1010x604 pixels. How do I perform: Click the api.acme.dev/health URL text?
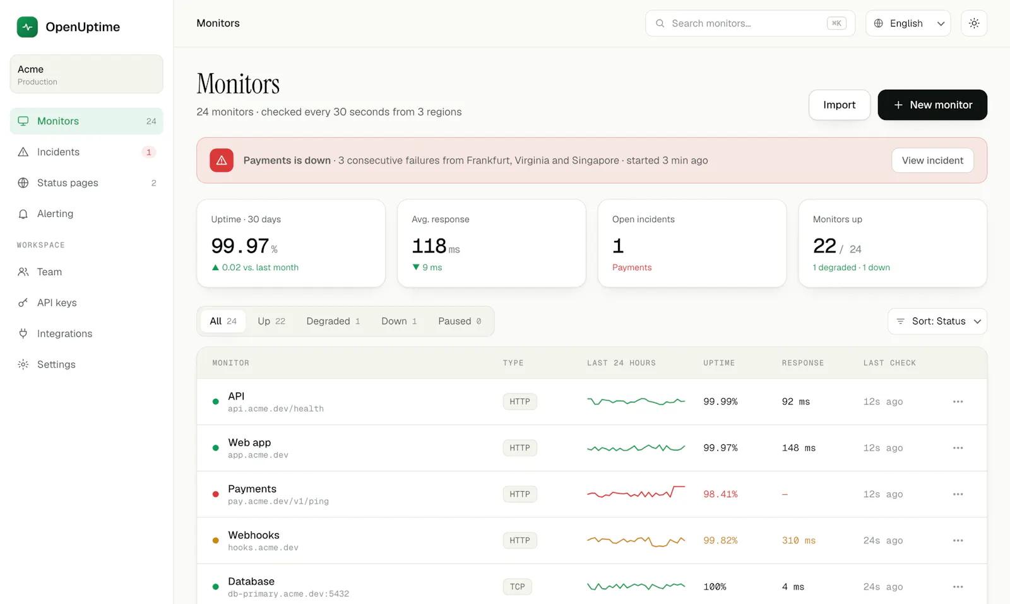click(276, 409)
